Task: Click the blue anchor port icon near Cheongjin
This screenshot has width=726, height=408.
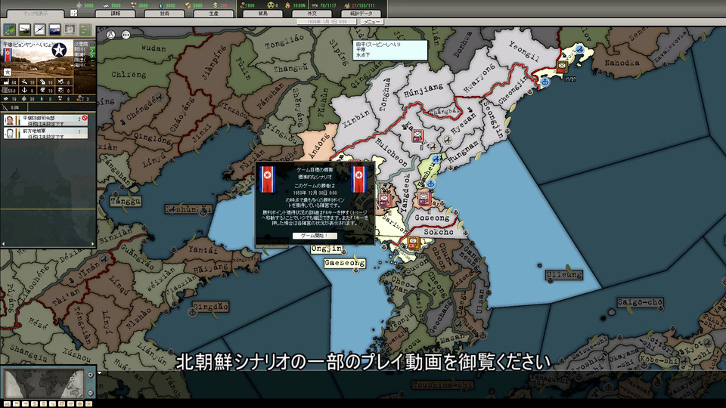Action: (x=545, y=82)
